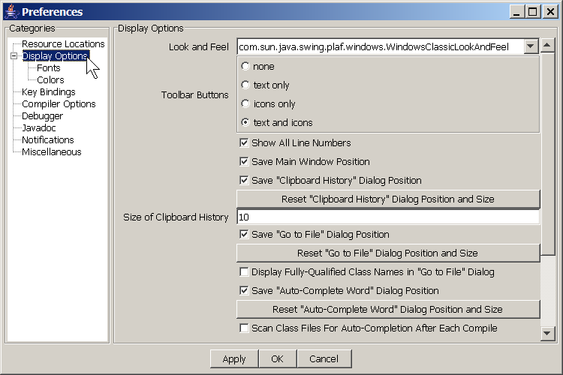Select Resource Locations in the tree
This screenshot has height=375, width=563.
(x=63, y=44)
